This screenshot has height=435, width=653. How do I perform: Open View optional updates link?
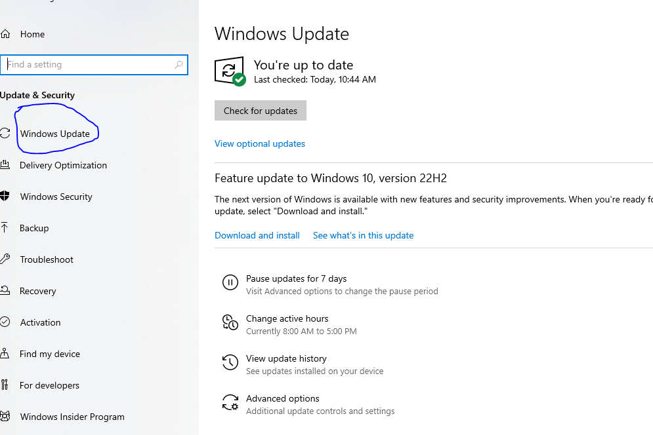coord(260,143)
